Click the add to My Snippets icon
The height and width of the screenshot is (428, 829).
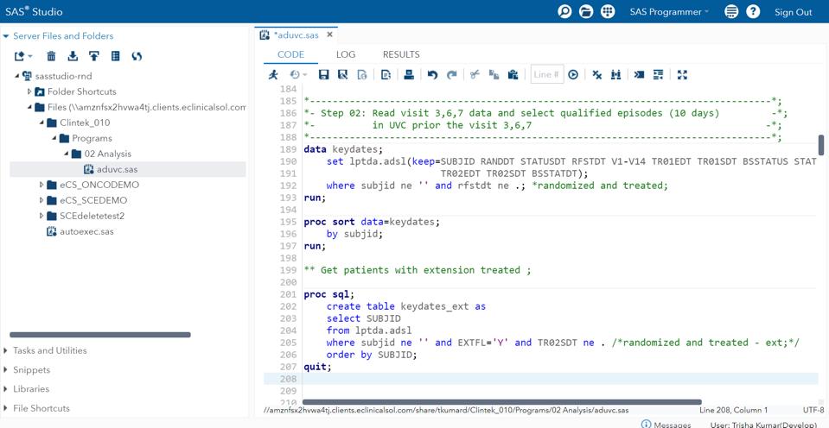362,74
